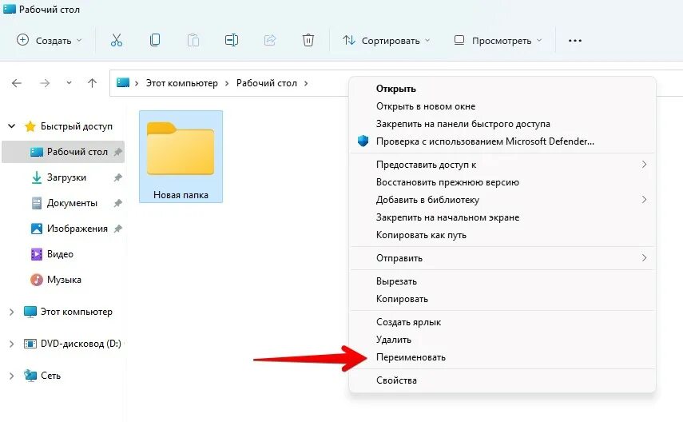The image size is (683, 422).
Task: Open the three-dots More options menu
Action: (575, 41)
